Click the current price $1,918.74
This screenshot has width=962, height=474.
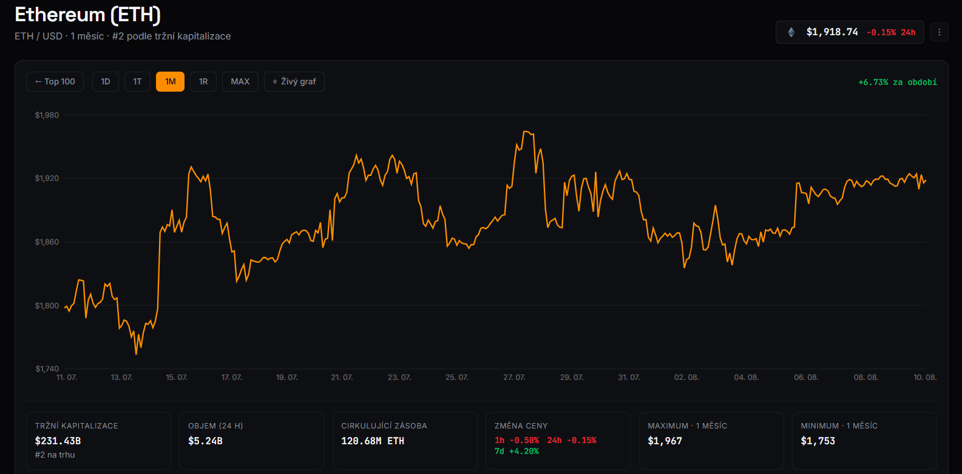pos(832,32)
